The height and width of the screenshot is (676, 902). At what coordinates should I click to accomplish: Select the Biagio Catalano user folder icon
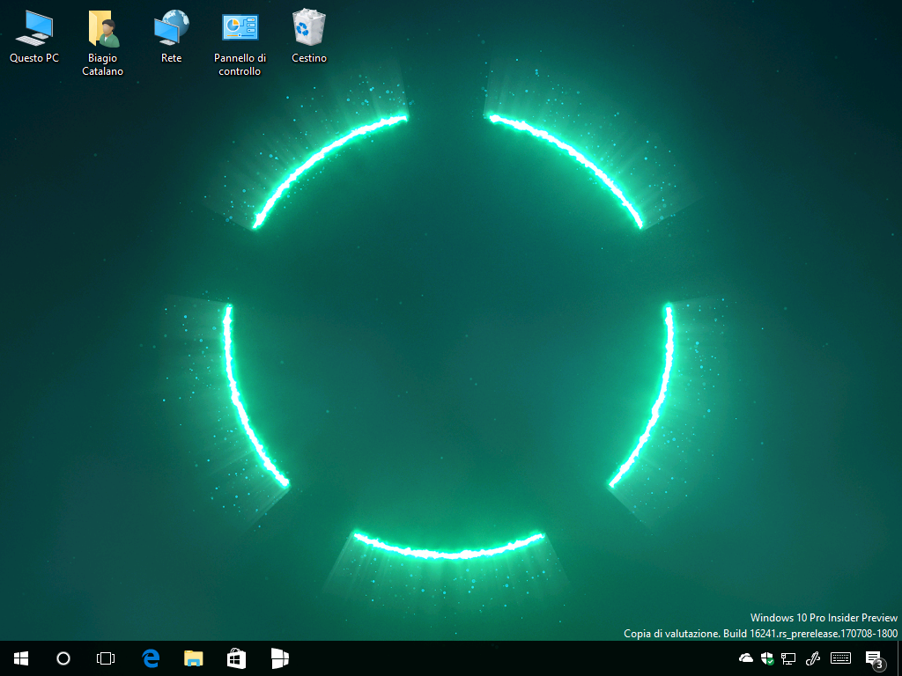tap(102, 43)
